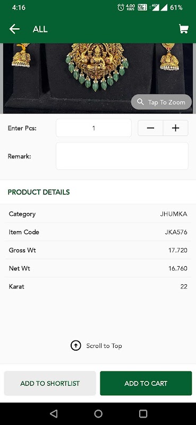196x425 pixels.
Task: Tap the alarm clock status icon
Action: tap(121, 7)
